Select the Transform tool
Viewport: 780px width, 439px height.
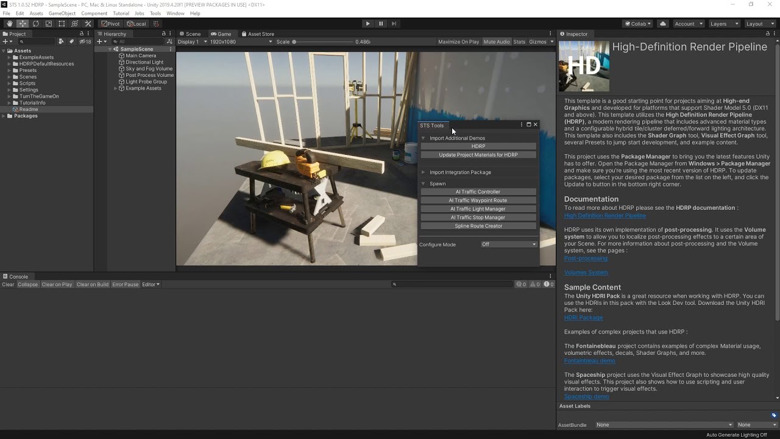click(x=74, y=24)
